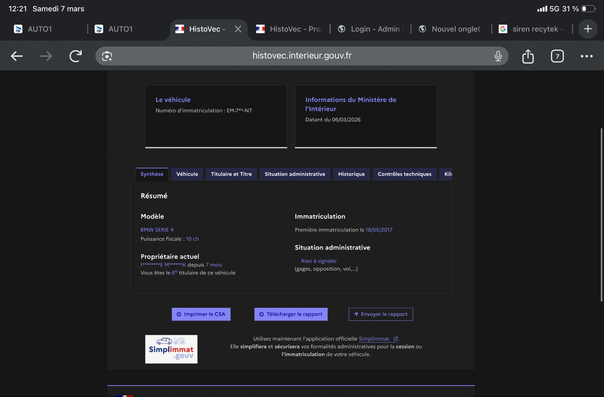Tap the 12:21 clock in status bar
The width and height of the screenshot is (604, 397).
[x=18, y=9]
